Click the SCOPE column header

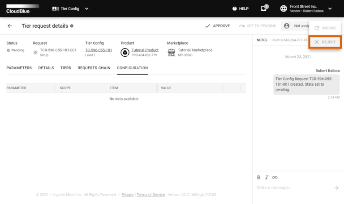coord(65,88)
